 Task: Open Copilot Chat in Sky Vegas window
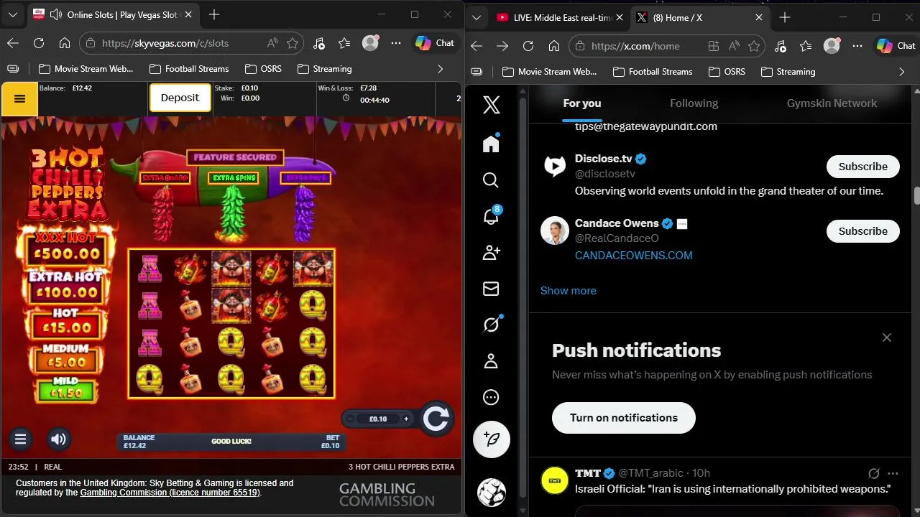(x=435, y=43)
